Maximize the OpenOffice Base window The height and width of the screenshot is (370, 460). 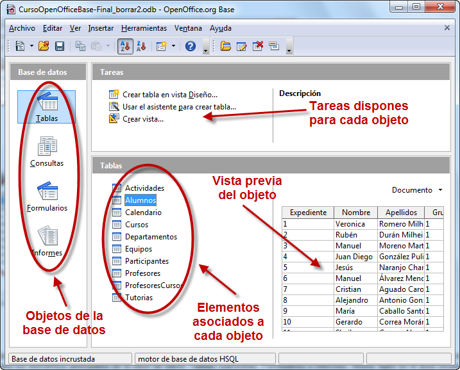coord(416,7)
